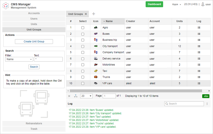Export the table with the .xlsx button

(x=206, y=96)
